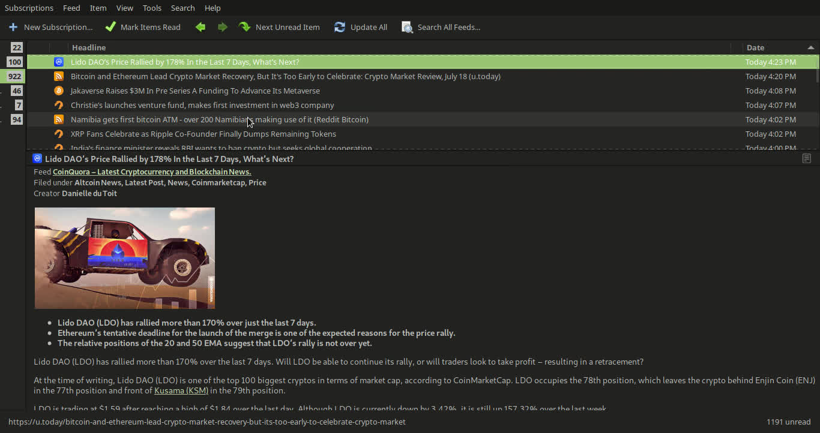Click the New Subscription... label
820x433 pixels.
[58, 27]
